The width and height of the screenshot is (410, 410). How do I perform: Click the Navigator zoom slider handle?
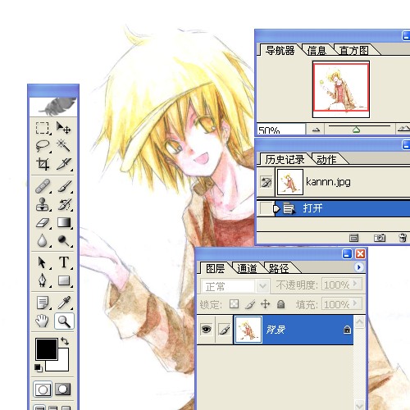(x=356, y=130)
